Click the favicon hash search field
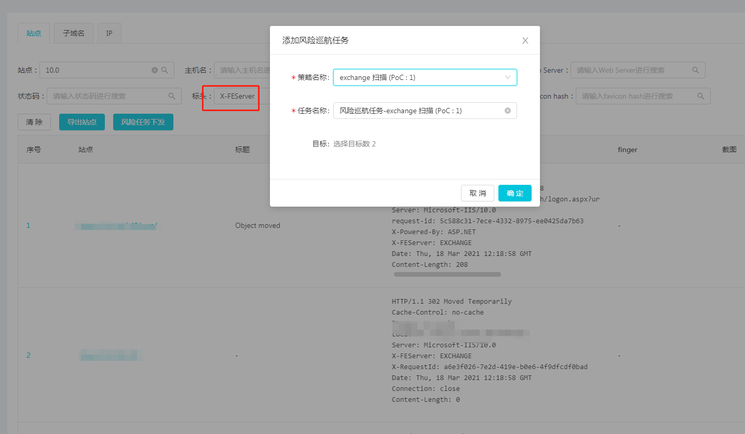Image resolution: width=745 pixels, height=434 pixels. pos(643,96)
